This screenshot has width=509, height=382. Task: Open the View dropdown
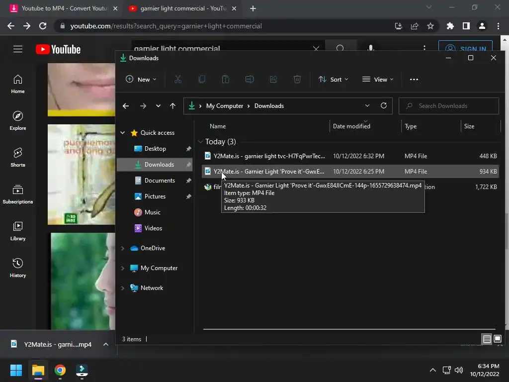click(378, 79)
